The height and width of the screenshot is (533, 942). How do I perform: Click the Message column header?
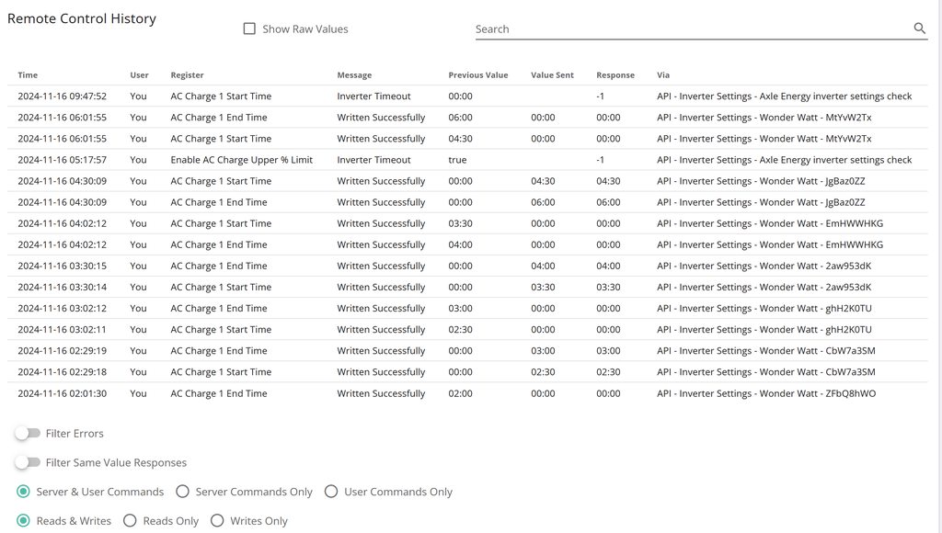click(x=354, y=75)
